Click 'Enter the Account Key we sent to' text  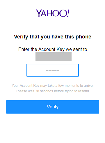point(53,49)
